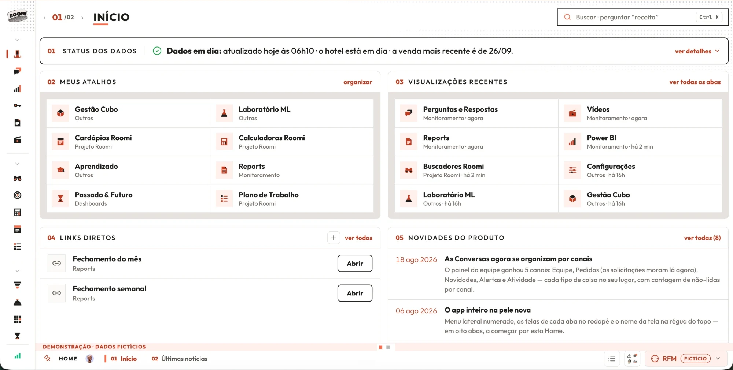Click the pin icon next to HOME
The width and height of the screenshot is (733, 370).
47,358
